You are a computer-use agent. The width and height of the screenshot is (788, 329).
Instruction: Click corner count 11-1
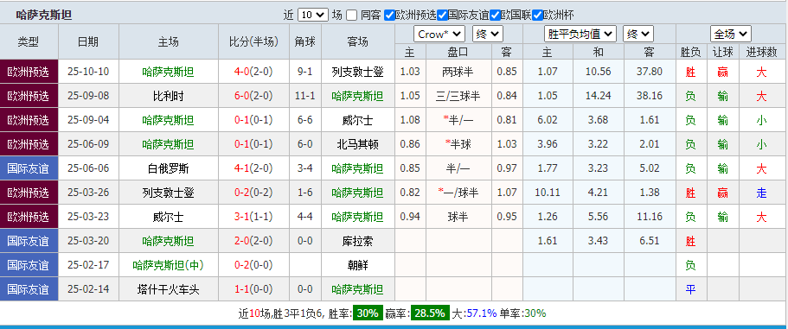point(305,96)
